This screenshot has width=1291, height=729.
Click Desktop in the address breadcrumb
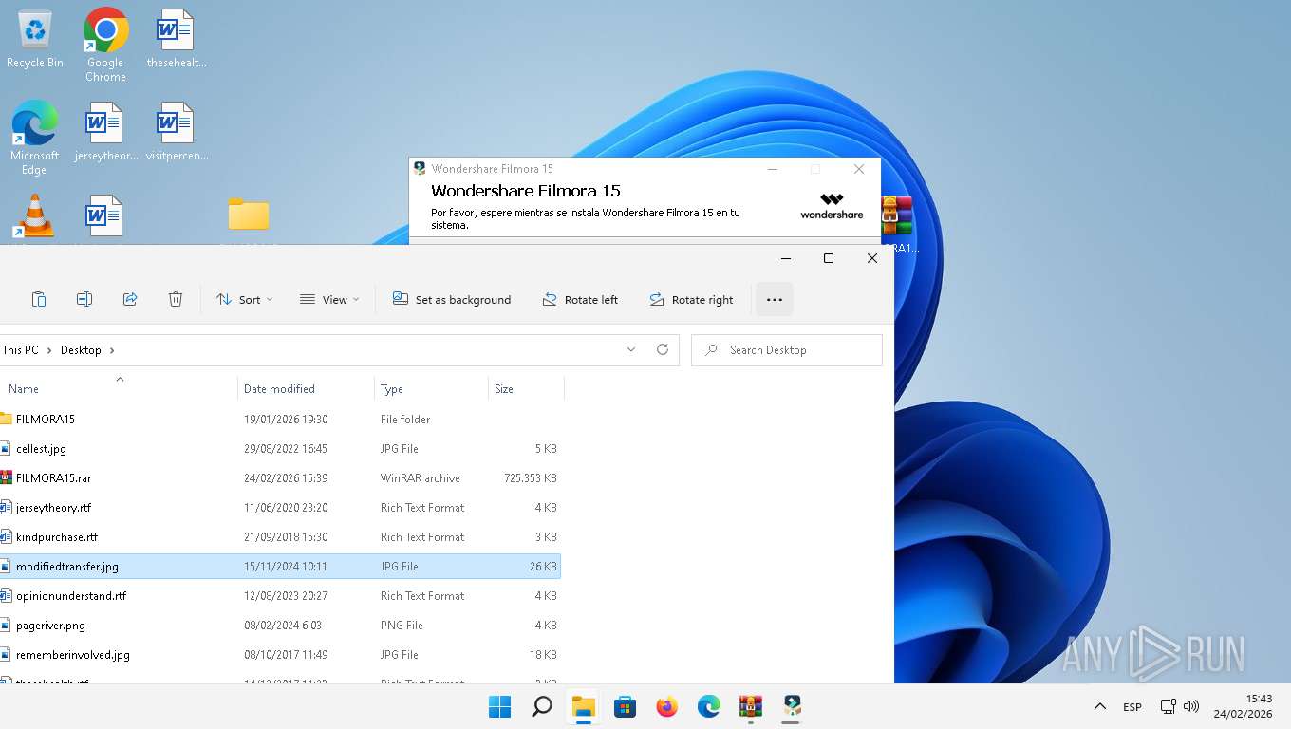[x=81, y=350]
